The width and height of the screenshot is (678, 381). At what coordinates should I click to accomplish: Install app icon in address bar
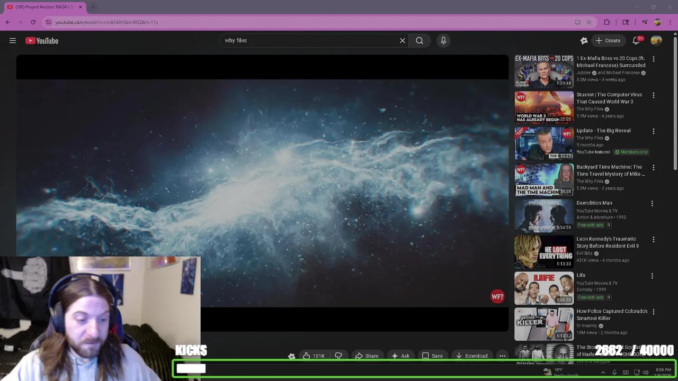click(x=577, y=22)
